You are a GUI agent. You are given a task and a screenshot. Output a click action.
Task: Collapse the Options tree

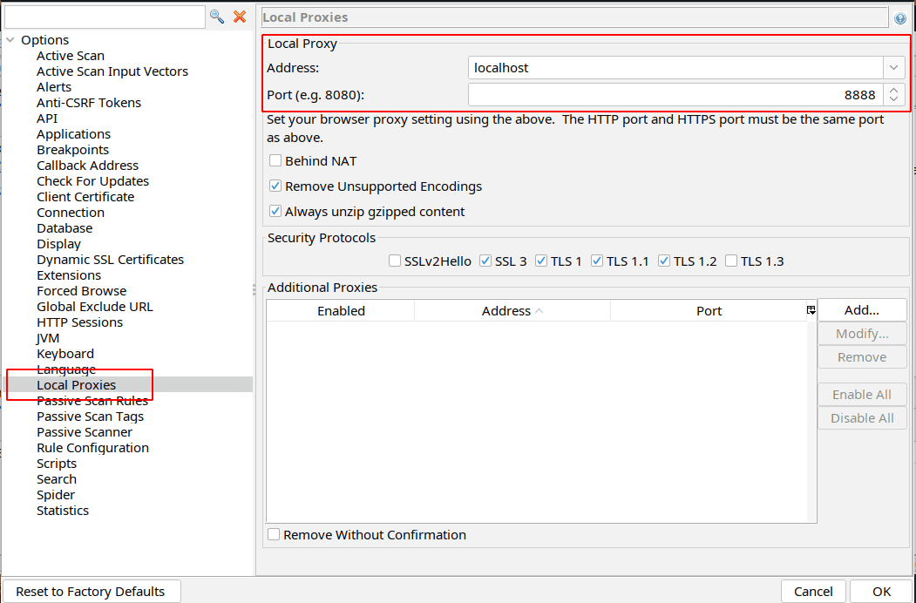point(11,39)
